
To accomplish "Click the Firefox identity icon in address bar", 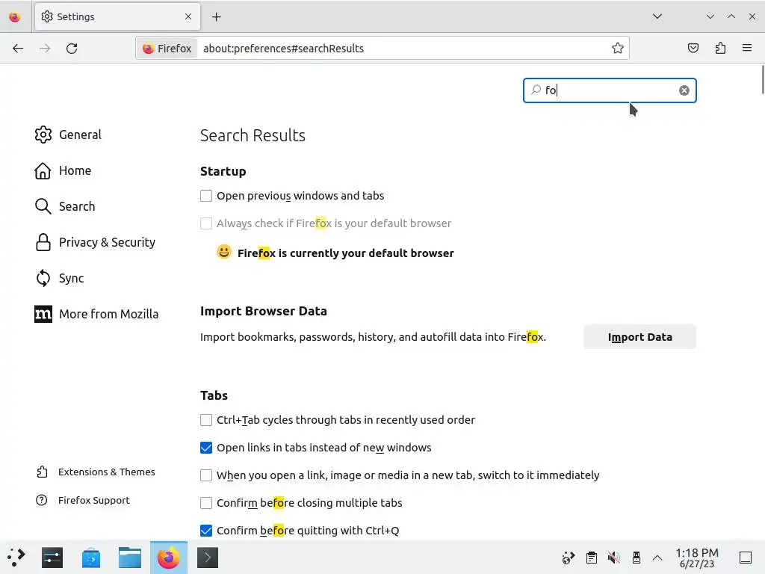I will click(167, 49).
